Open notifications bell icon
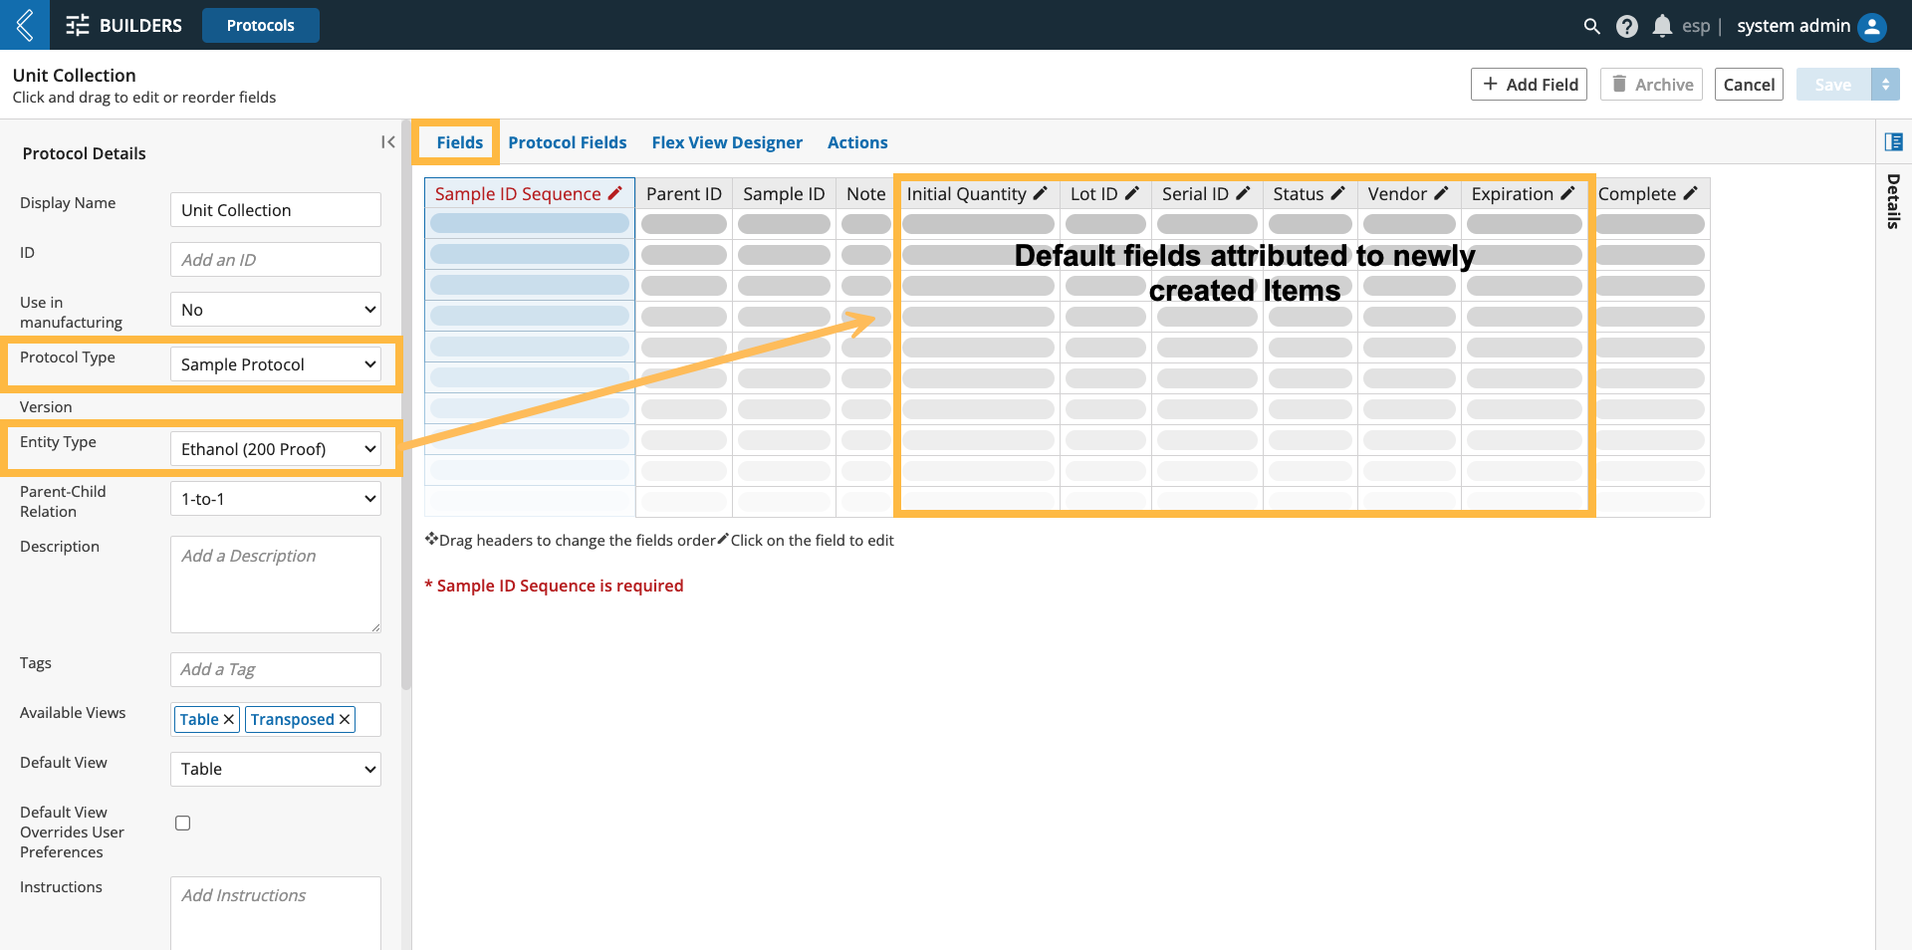This screenshot has height=950, width=1912. (x=1661, y=26)
